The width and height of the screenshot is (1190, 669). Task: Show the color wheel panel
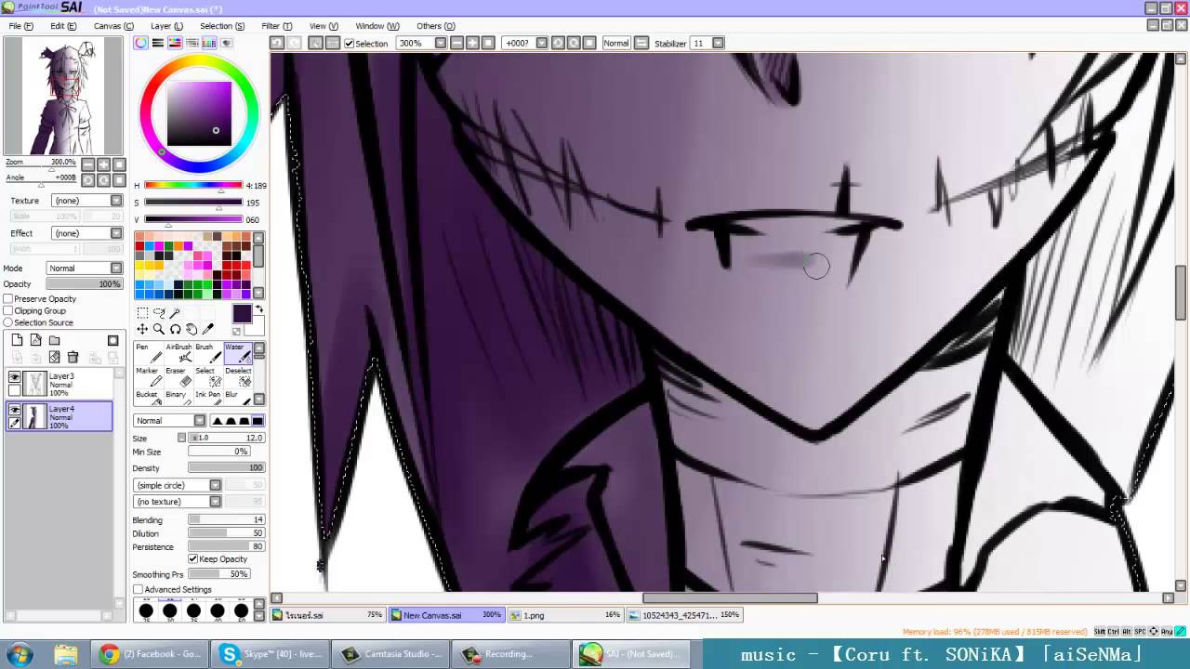(140, 43)
